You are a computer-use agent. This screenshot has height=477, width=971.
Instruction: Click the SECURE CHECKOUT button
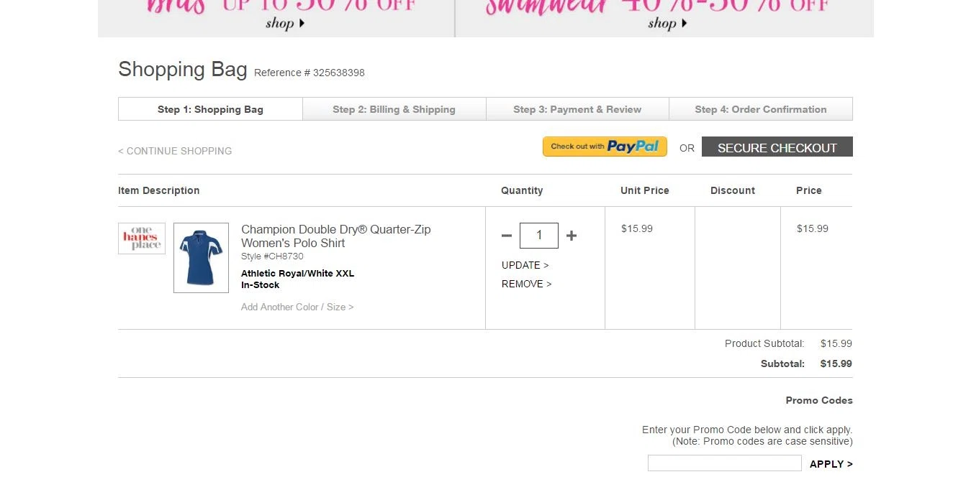coord(777,147)
